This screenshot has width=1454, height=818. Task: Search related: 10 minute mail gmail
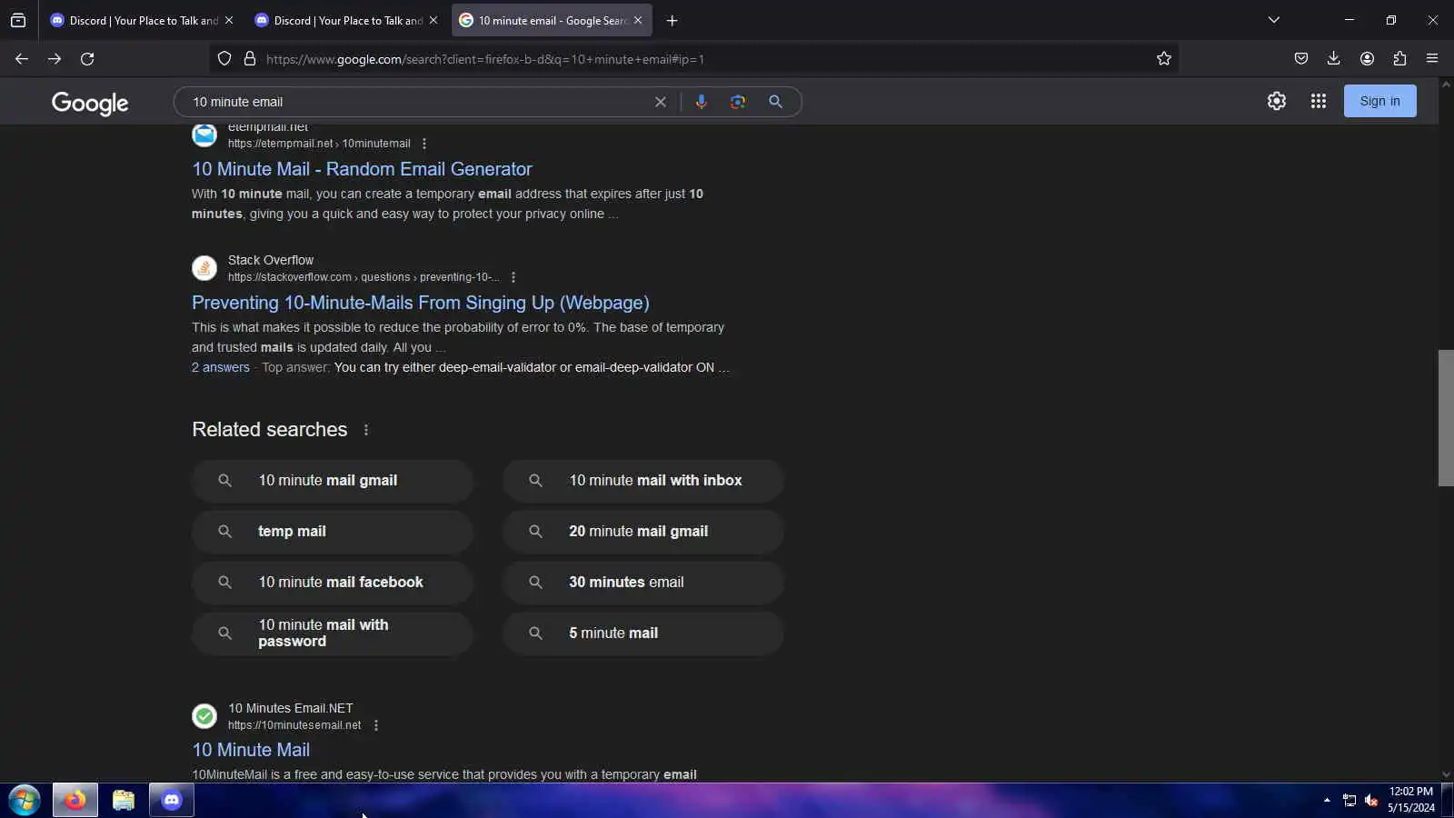(x=333, y=481)
